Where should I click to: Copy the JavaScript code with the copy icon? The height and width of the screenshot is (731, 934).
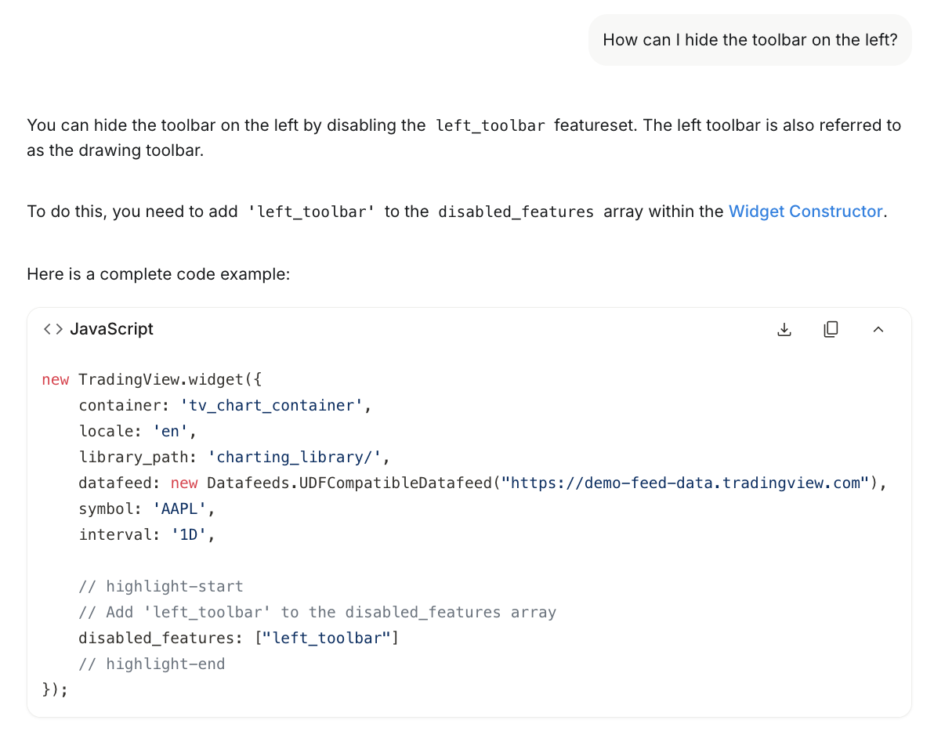pos(831,330)
